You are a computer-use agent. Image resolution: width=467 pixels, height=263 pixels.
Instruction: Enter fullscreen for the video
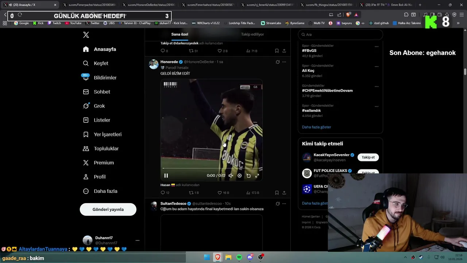tap(257, 176)
